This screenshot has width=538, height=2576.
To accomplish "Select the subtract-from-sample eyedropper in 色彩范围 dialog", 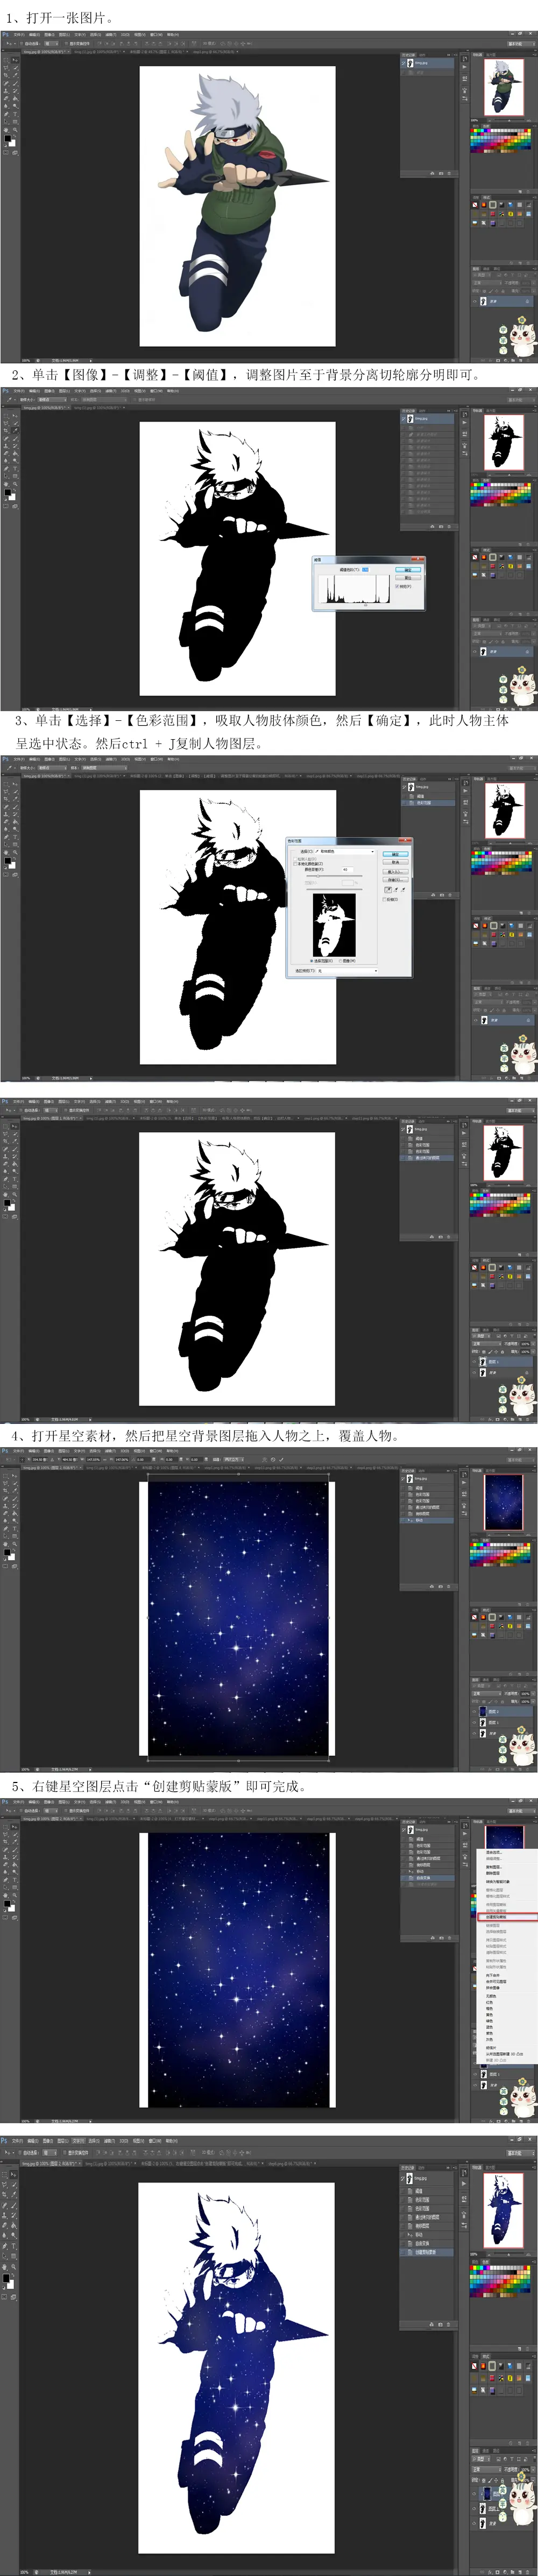I will pyautogui.click(x=404, y=890).
